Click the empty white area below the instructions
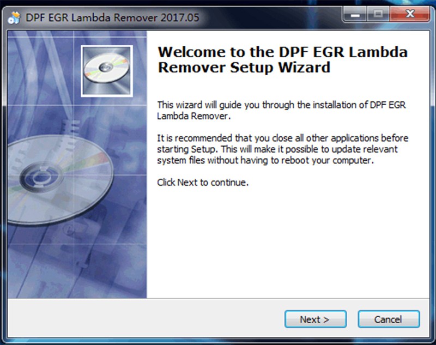The image size is (436, 345). (x=288, y=243)
